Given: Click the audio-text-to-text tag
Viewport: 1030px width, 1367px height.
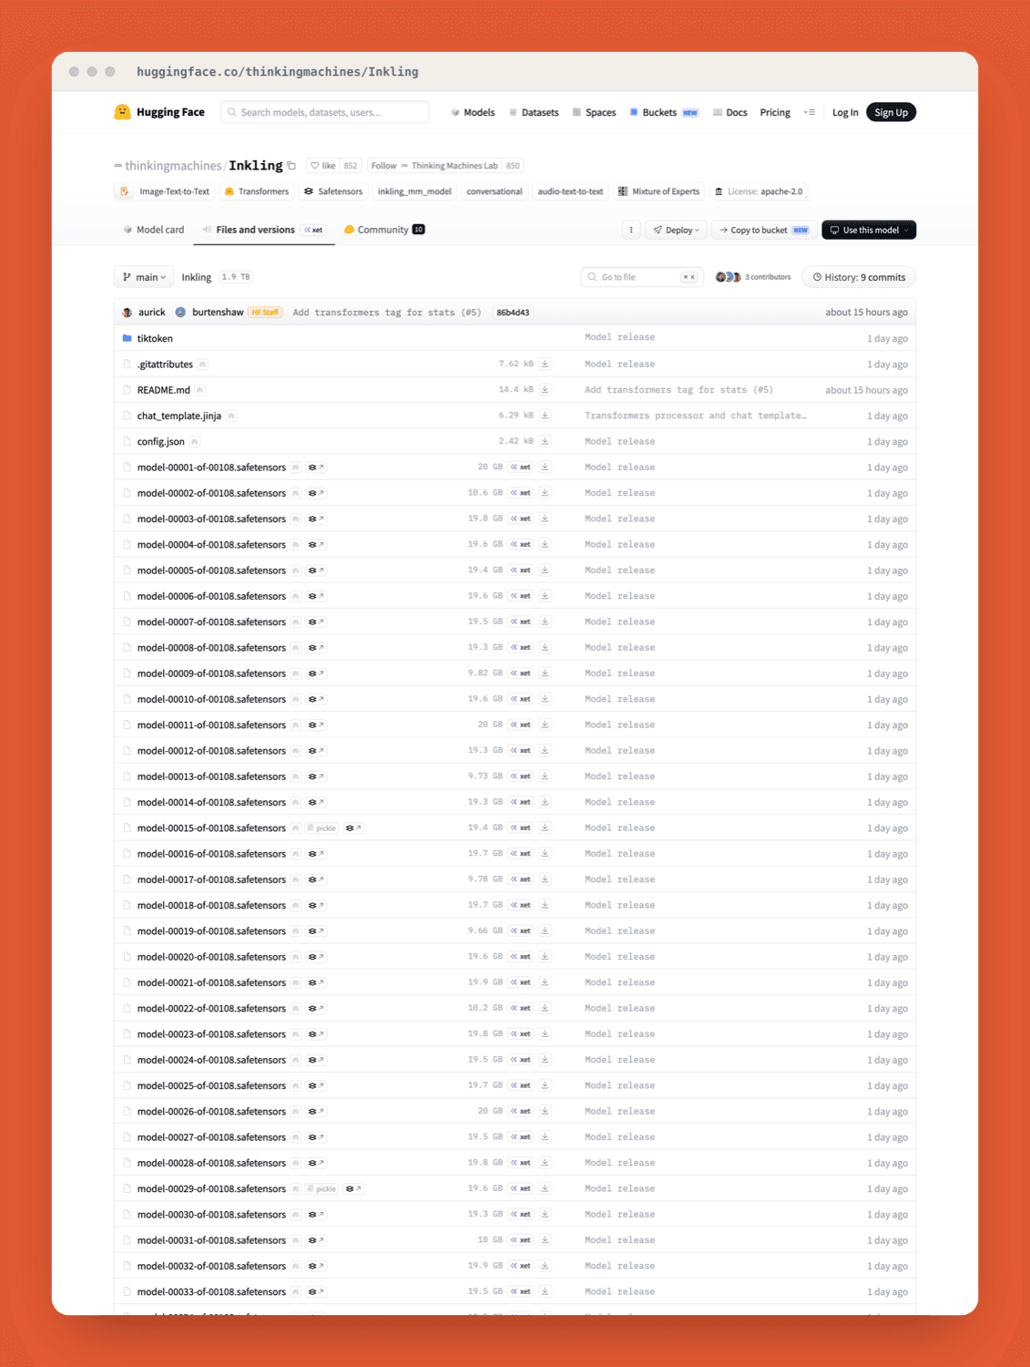Looking at the screenshot, I should tap(570, 191).
